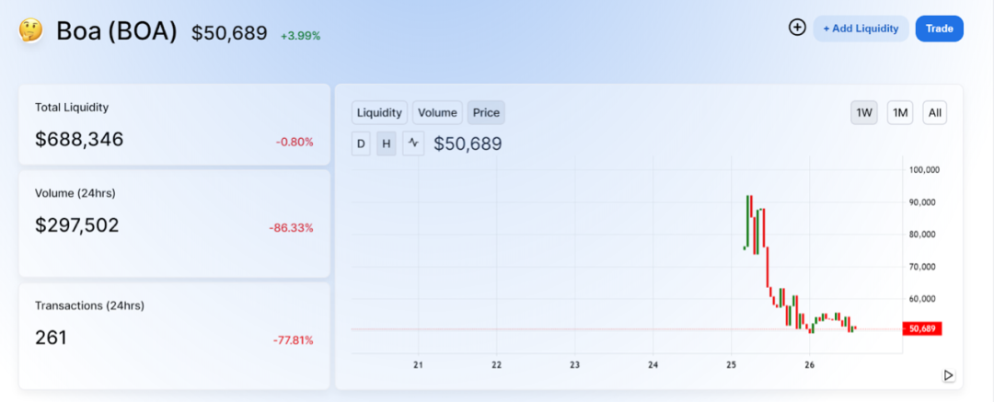Image resolution: width=994 pixels, height=402 pixels.
Task: Set chart range to 1W
Action: [x=864, y=113]
